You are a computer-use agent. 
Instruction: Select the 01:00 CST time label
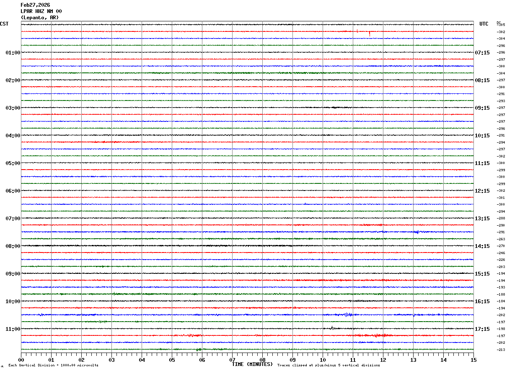pyautogui.click(x=13, y=53)
